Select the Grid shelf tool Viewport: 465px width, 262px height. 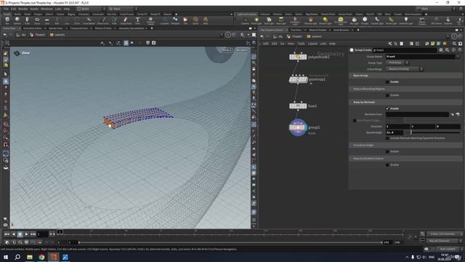point(46,21)
